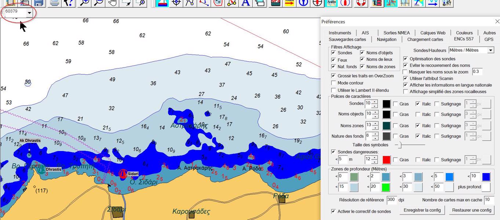Click Restaurer une config button
Screen dimensions: 500x220
(471, 210)
